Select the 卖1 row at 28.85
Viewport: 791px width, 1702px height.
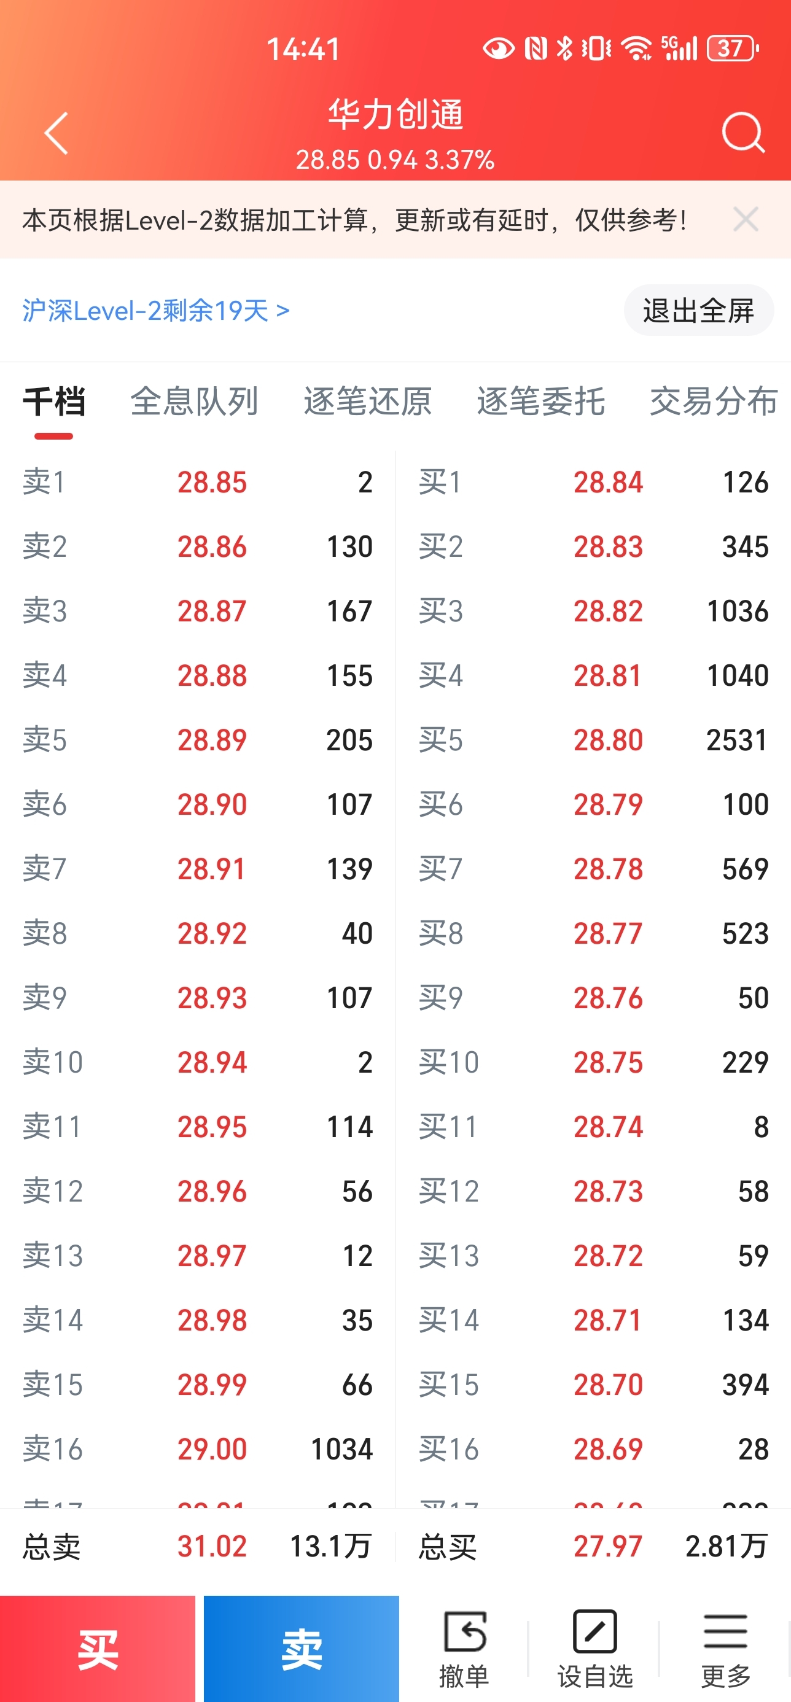pos(197,483)
